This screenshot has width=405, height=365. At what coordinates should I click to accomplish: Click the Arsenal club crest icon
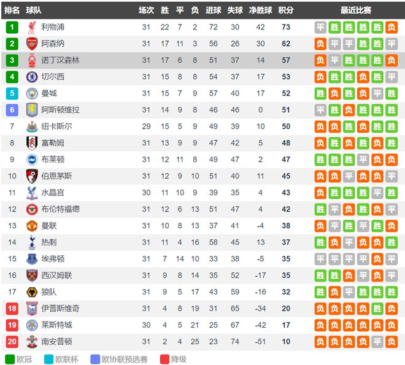[x=32, y=44]
